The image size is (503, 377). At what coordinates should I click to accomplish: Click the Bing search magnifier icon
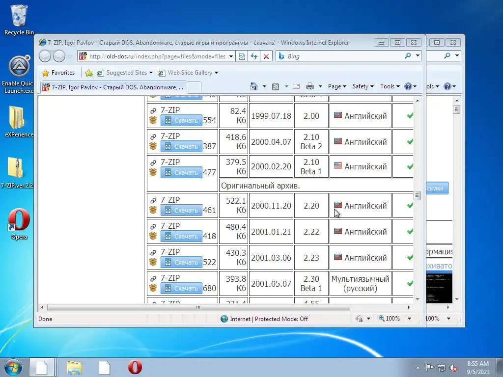pos(408,56)
